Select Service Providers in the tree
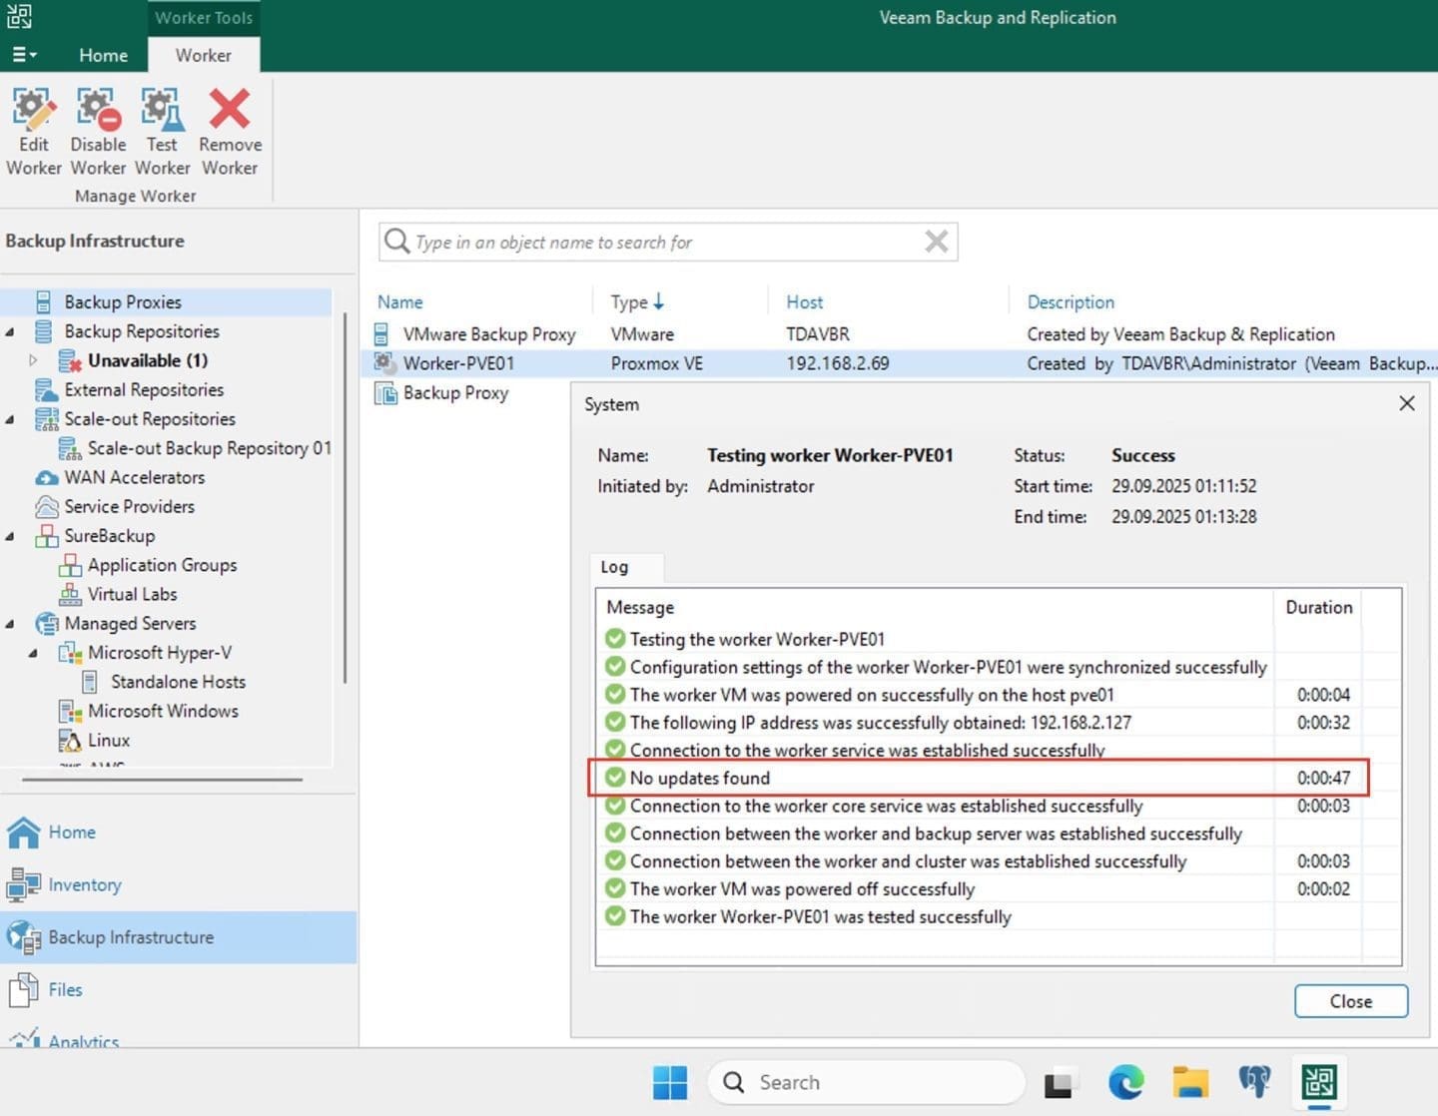This screenshot has width=1438, height=1116. point(129,506)
